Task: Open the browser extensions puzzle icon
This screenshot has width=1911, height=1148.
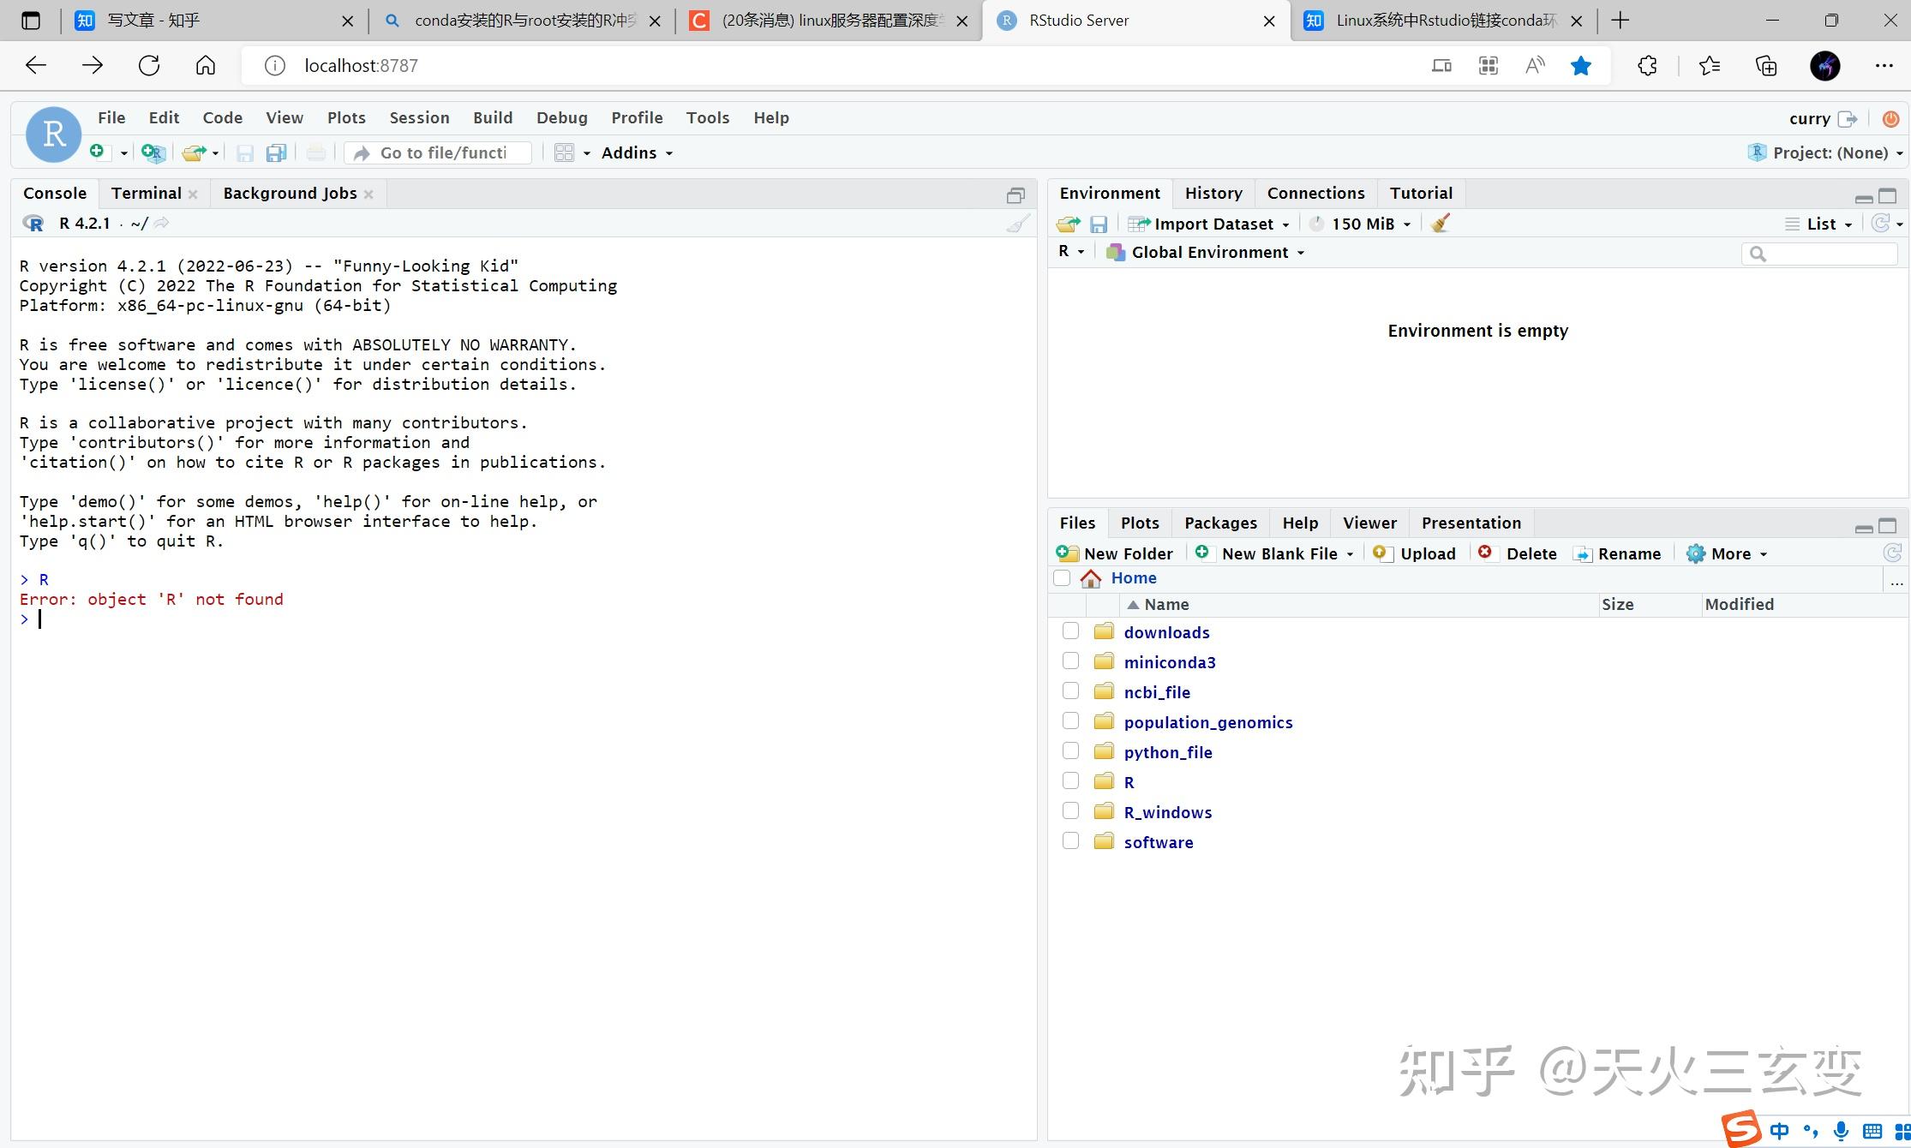Action: (x=1647, y=66)
